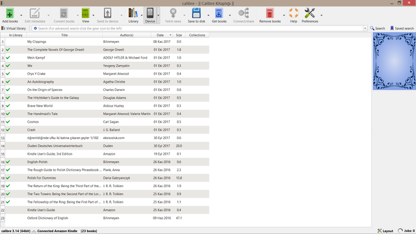
Task: Select On the Origin of Species
Action: (x=45, y=90)
